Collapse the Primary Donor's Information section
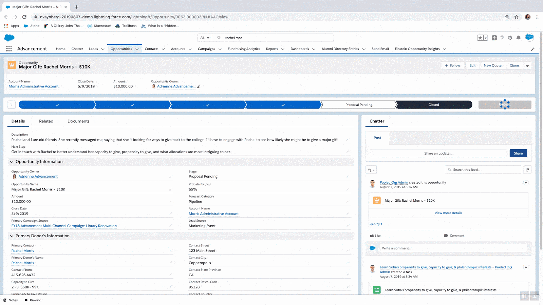Image resolution: width=543 pixels, height=305 pixels. 12,236
